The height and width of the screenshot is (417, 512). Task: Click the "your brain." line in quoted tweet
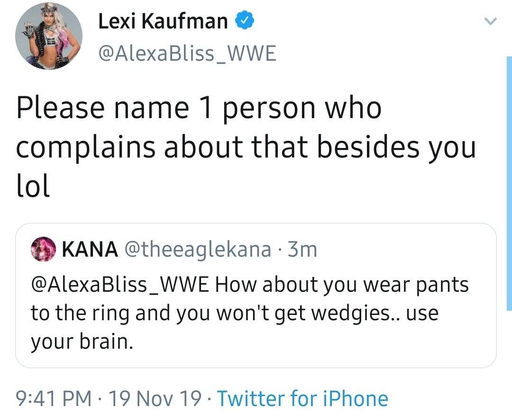click(x=82, y=341)
